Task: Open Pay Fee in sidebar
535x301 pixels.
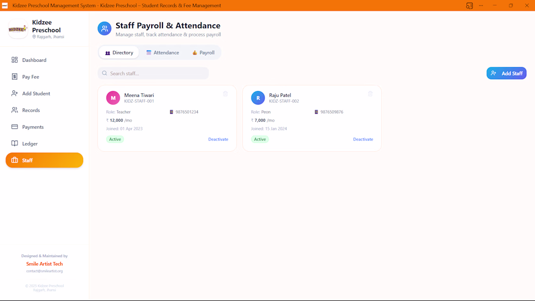Action: click(x=44, y=77)
